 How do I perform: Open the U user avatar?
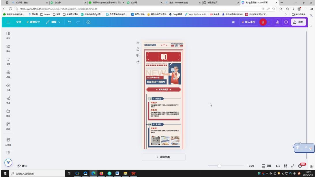263,22
